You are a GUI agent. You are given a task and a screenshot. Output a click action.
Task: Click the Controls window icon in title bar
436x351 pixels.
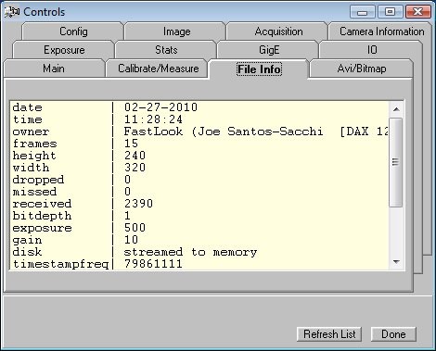[11, 12]
